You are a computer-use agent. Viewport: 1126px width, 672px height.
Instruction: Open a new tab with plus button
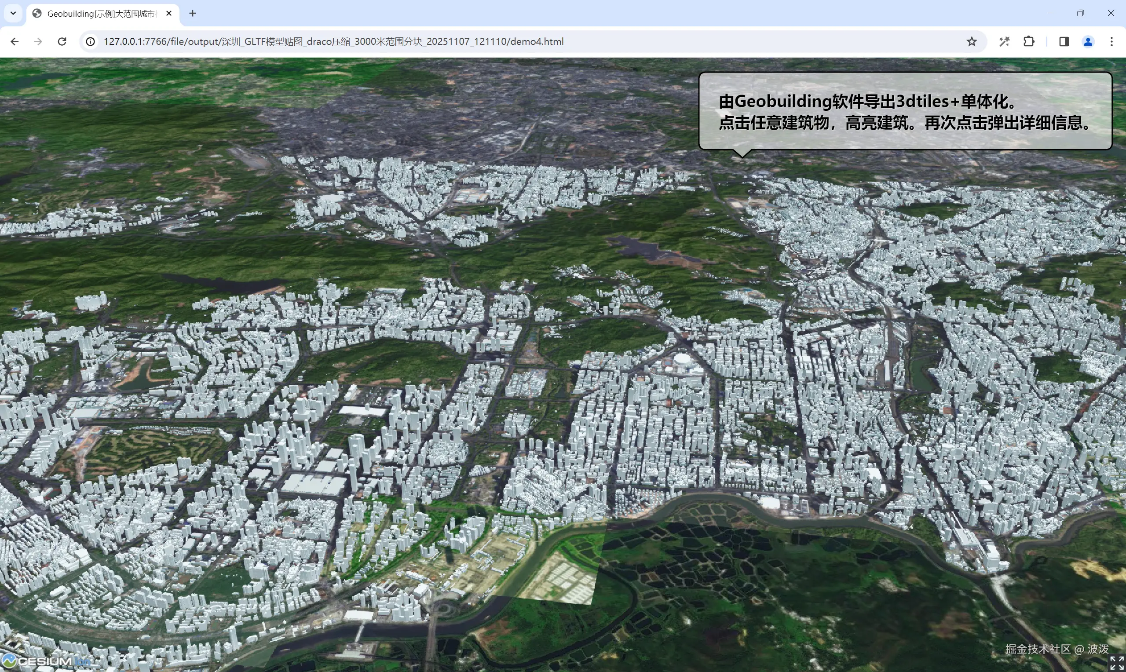(x=192, y=14)
